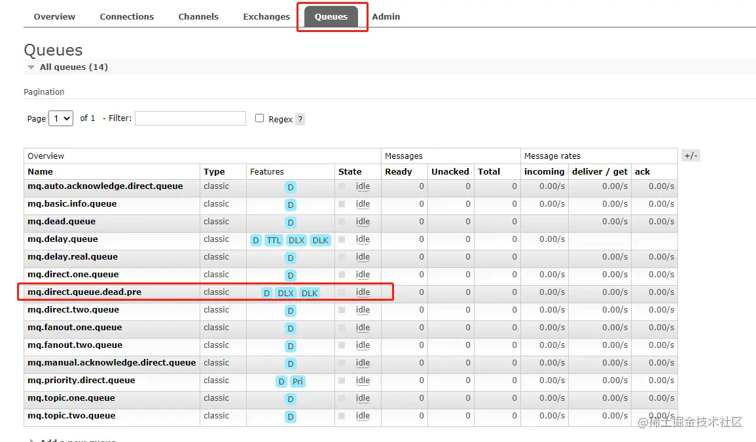Image resolution: width=756 pixels, height=442 pixels.
Task: Switch to the Connections tab
Action: [127, 16]
